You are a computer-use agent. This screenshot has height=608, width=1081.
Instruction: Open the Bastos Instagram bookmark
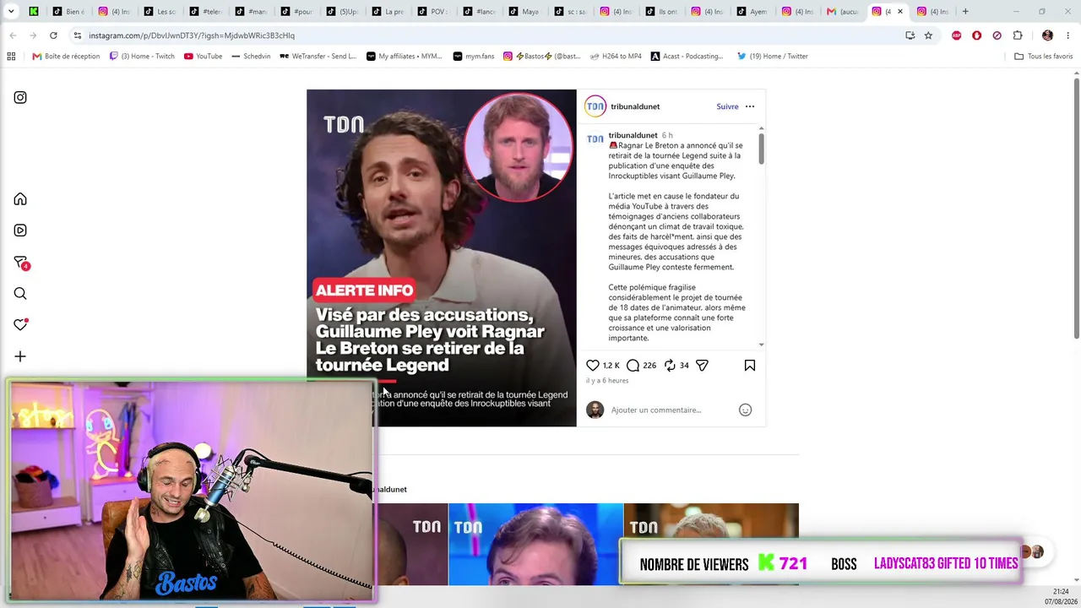pyautogui.click(x=542, y=57)
